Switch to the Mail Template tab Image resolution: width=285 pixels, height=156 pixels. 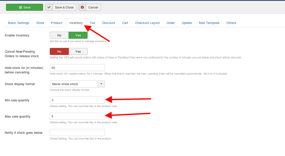click(209, 23)
